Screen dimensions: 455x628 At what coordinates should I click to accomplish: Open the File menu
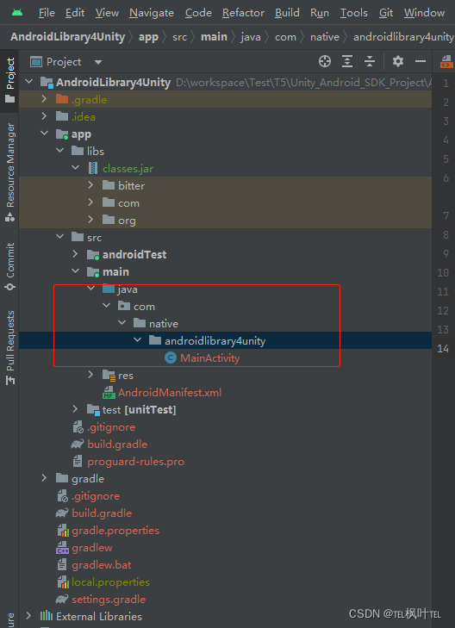coord(47,13)
